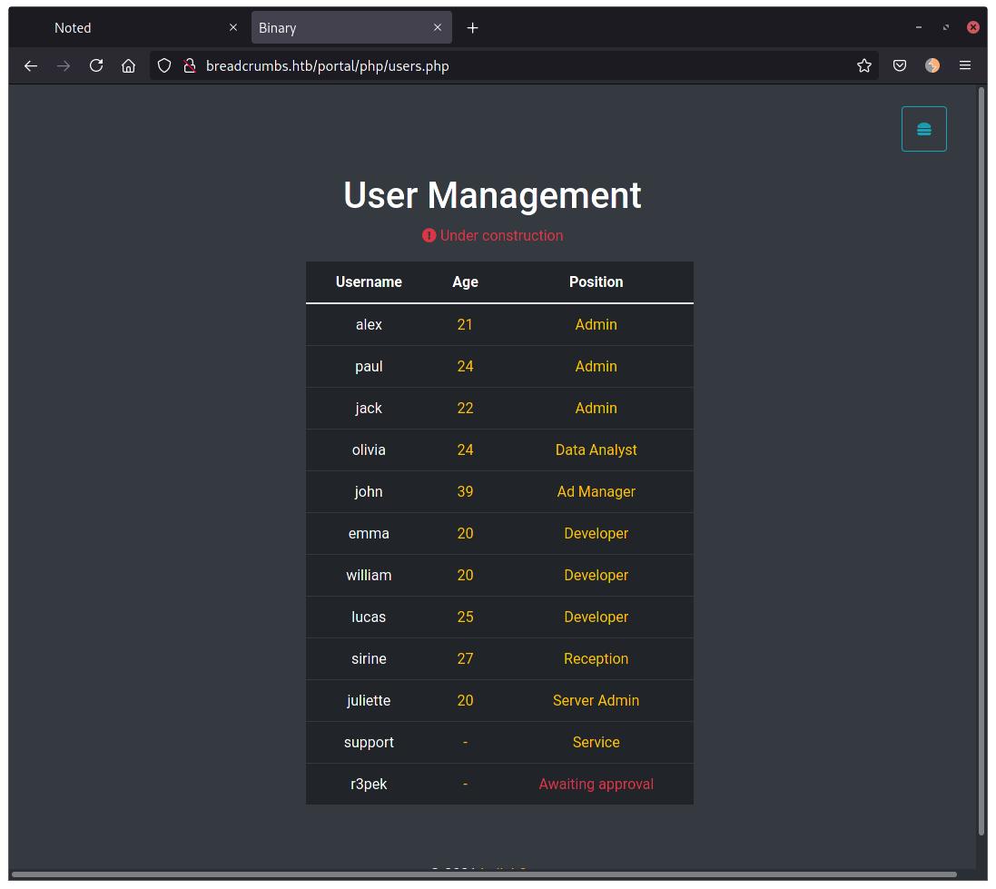
Task: Click the URL address bar
Action: pos(508,65)
